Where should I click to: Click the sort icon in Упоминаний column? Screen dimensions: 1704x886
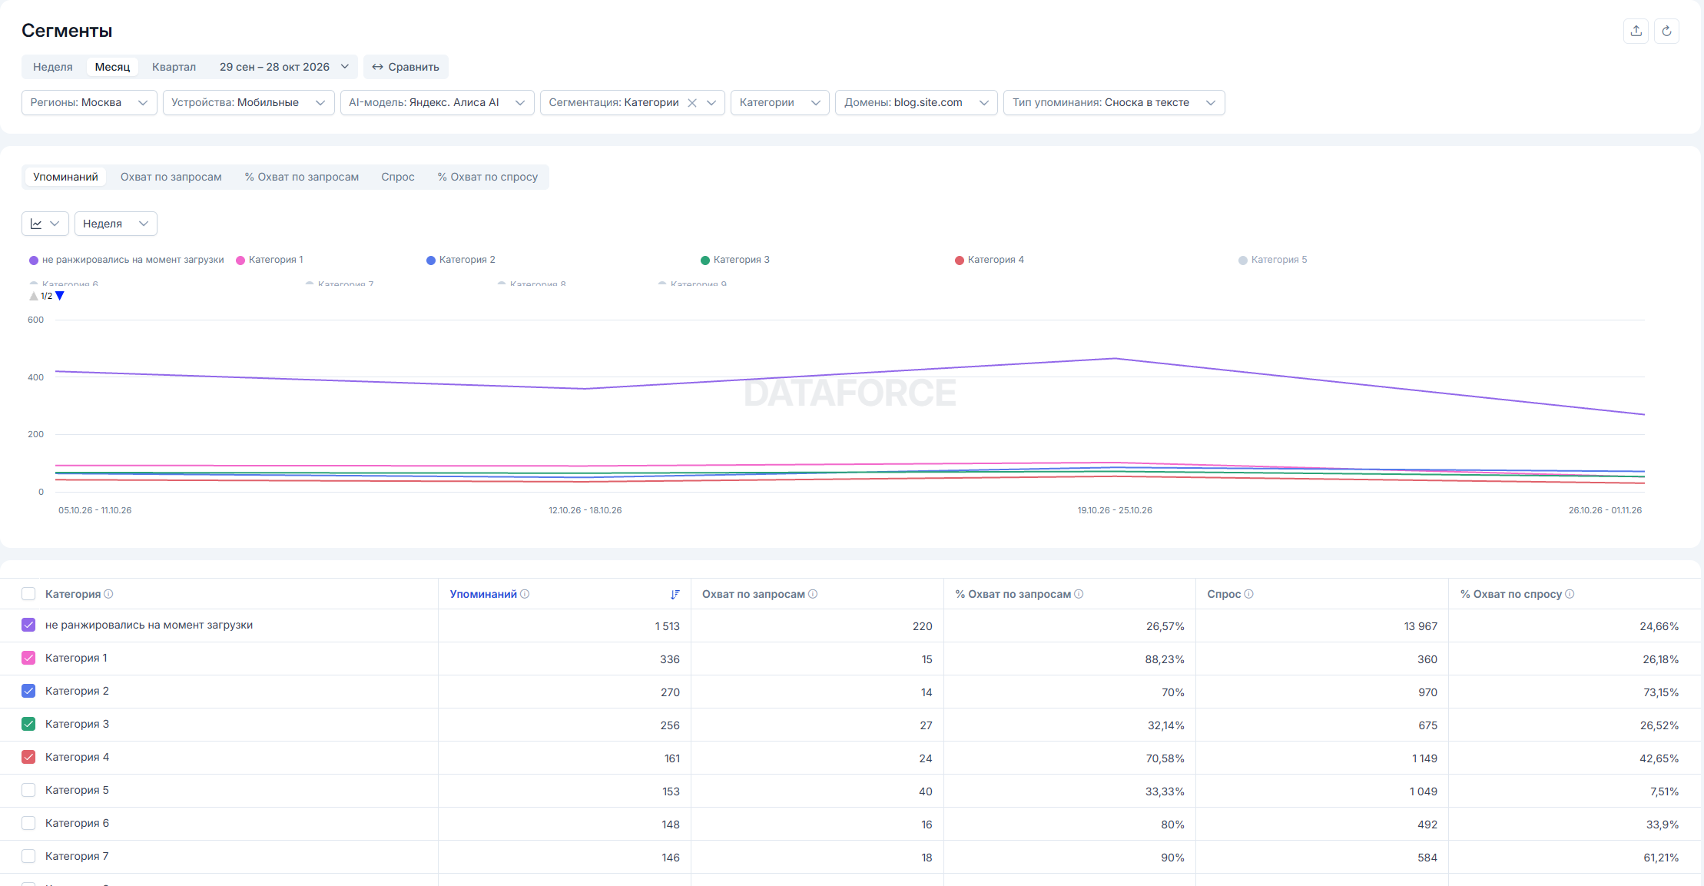(x=675, y=594)
